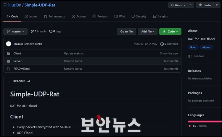Open commit hash 658fc0d

point(139,44)
